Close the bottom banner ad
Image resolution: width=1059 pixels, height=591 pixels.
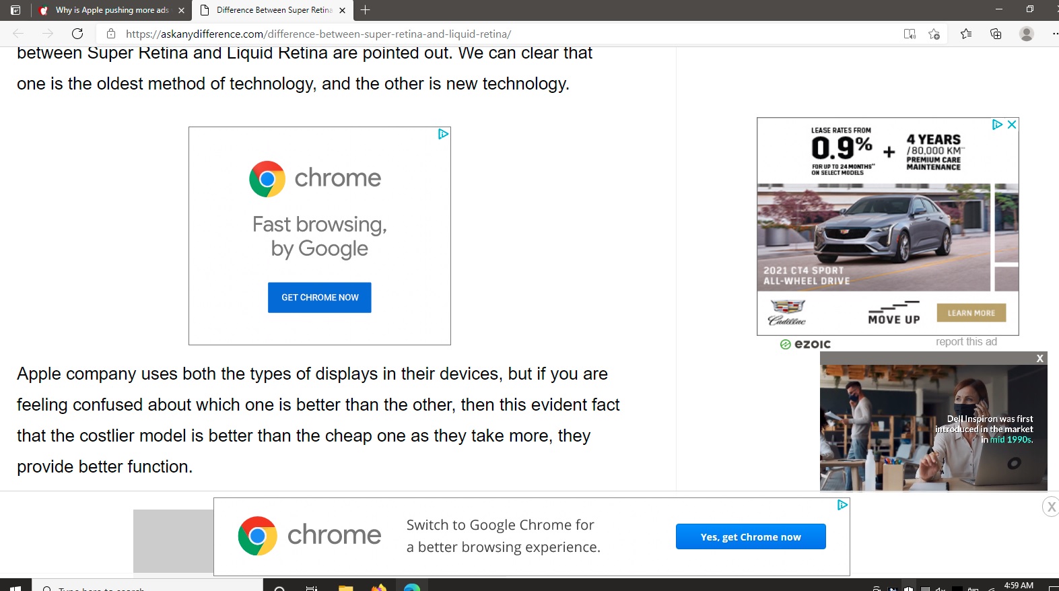pos(1051,507)
